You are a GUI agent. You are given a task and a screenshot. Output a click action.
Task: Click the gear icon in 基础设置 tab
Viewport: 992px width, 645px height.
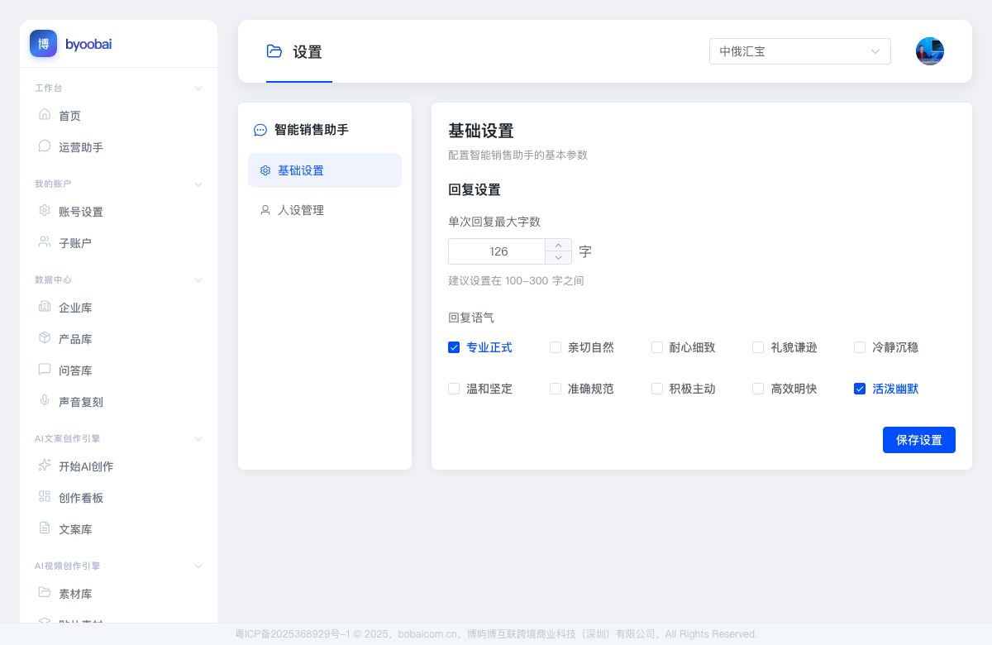(265, 170)
